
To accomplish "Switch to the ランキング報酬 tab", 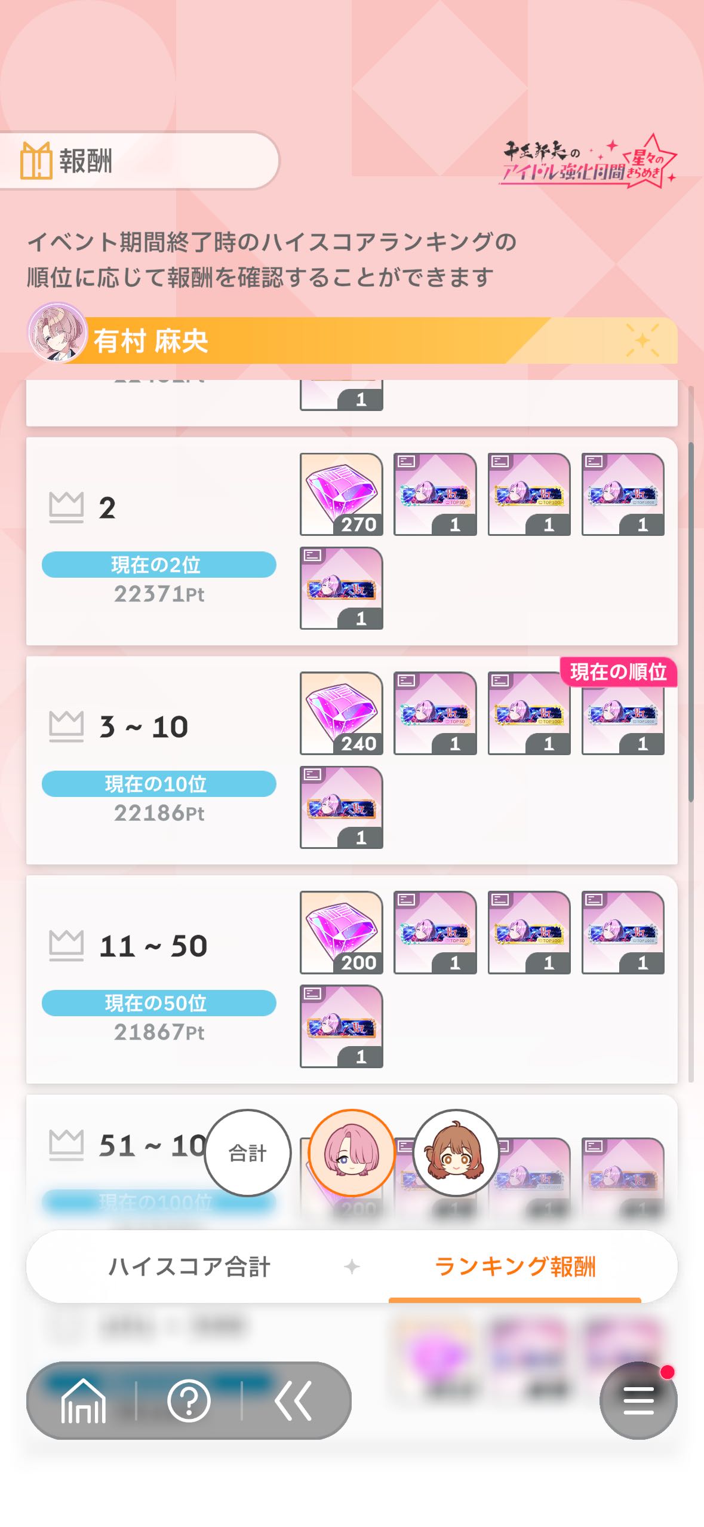I will coord(515,1267).
